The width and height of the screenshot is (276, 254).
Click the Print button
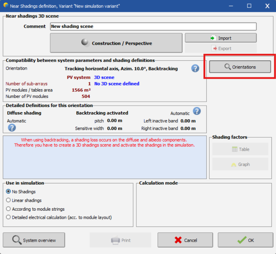[x=120, y=240]
